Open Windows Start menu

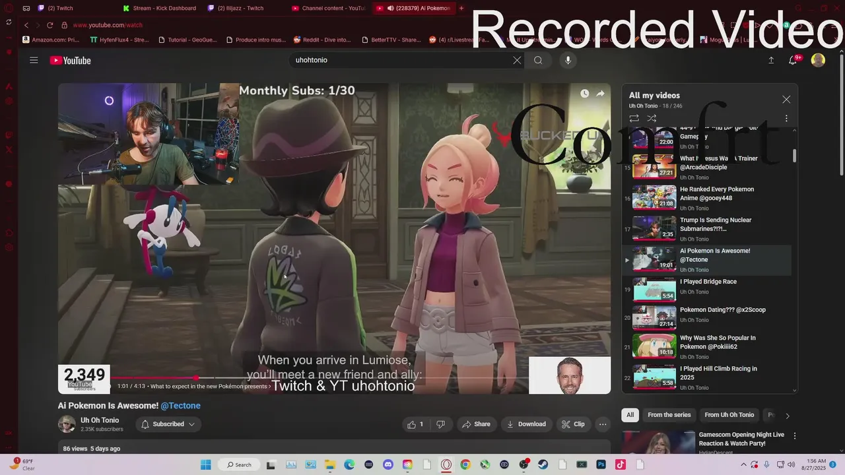pos(205,464)
